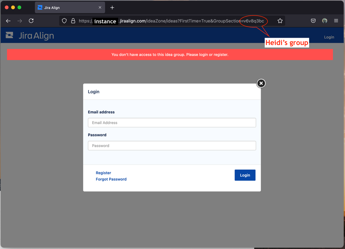Image resolution: width=345 pixels, height=249 pixels.
Task: Click the padlock site security icon
Action: click(x=73, y=21)
